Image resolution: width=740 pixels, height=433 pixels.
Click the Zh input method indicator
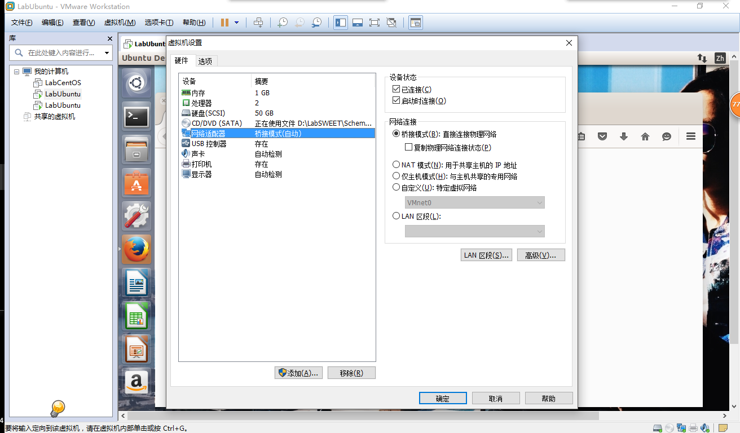pyautogui.click(x=720, y=58)
